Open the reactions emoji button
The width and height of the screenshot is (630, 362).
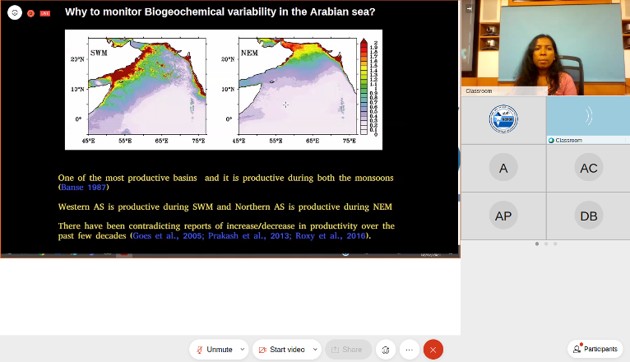386,350
